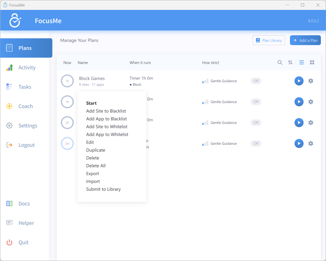This screenshot has height=261, width=326.
Task: Choose Duplicate from the context menu
Action: pos(96,150)
